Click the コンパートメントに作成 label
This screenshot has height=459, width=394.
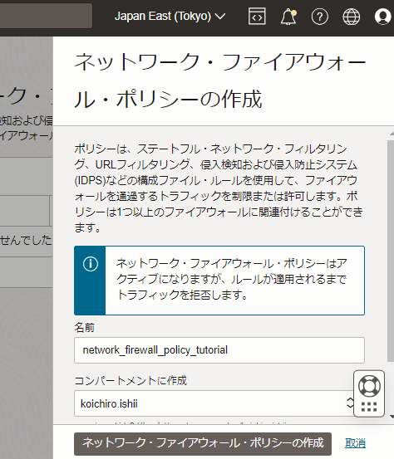(131, 380)
